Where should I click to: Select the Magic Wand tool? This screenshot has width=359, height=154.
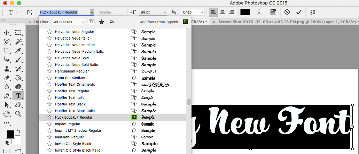(x=18, y=42)
